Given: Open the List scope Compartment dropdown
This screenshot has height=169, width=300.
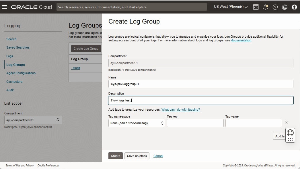Looking at the screenshot, I should pyautogui.click(x=33, y=120).
